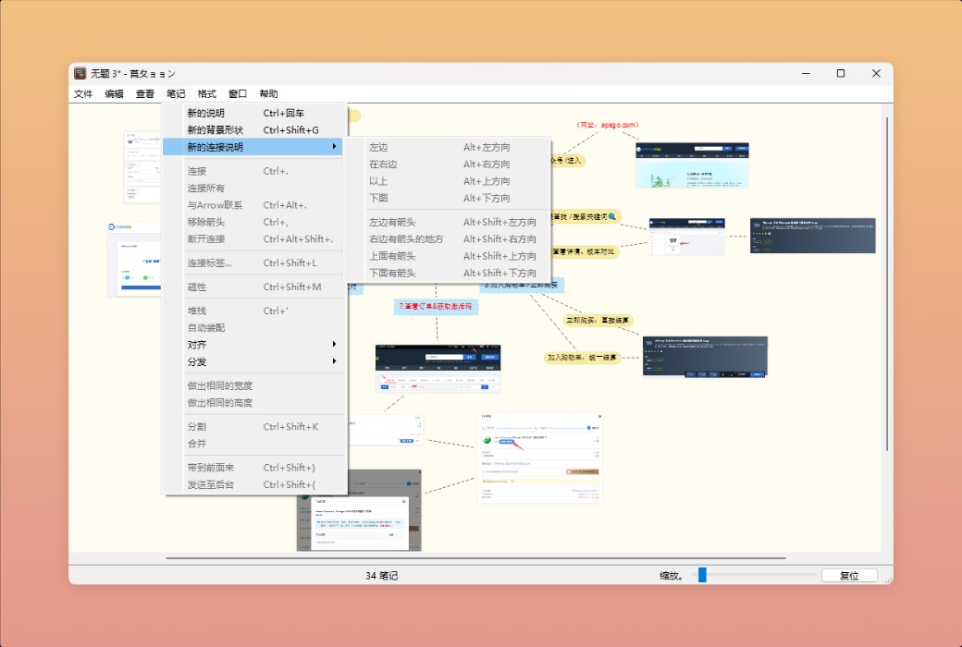Image resolution: width=962 pixels, height=647 pixels.
Task: Click the 复位 reset zoom button
Action: [x=848, y=574]
